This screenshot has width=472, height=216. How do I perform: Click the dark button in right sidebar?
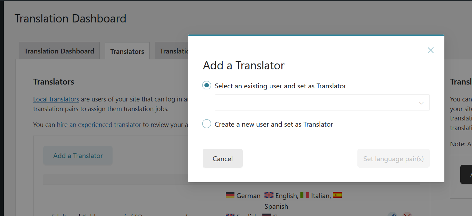tap(466, 174)
